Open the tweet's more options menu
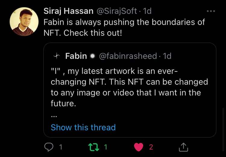Screen dimensions: 226x157 211,11
